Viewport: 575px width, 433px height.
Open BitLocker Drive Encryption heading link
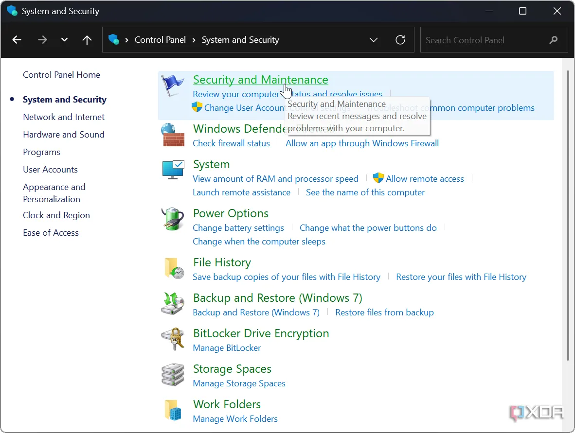(x=261, y=333)
